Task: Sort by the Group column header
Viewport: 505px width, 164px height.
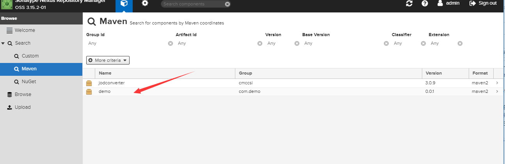Action: 329,73
